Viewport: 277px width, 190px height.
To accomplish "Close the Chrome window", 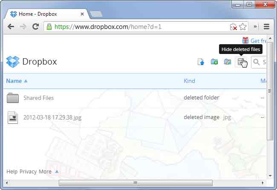I will point(265,4).
